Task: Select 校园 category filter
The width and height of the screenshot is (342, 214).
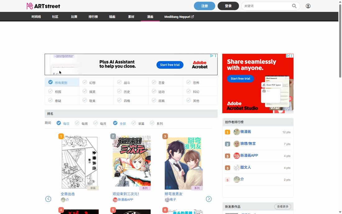Action: [x=62, y=92]
